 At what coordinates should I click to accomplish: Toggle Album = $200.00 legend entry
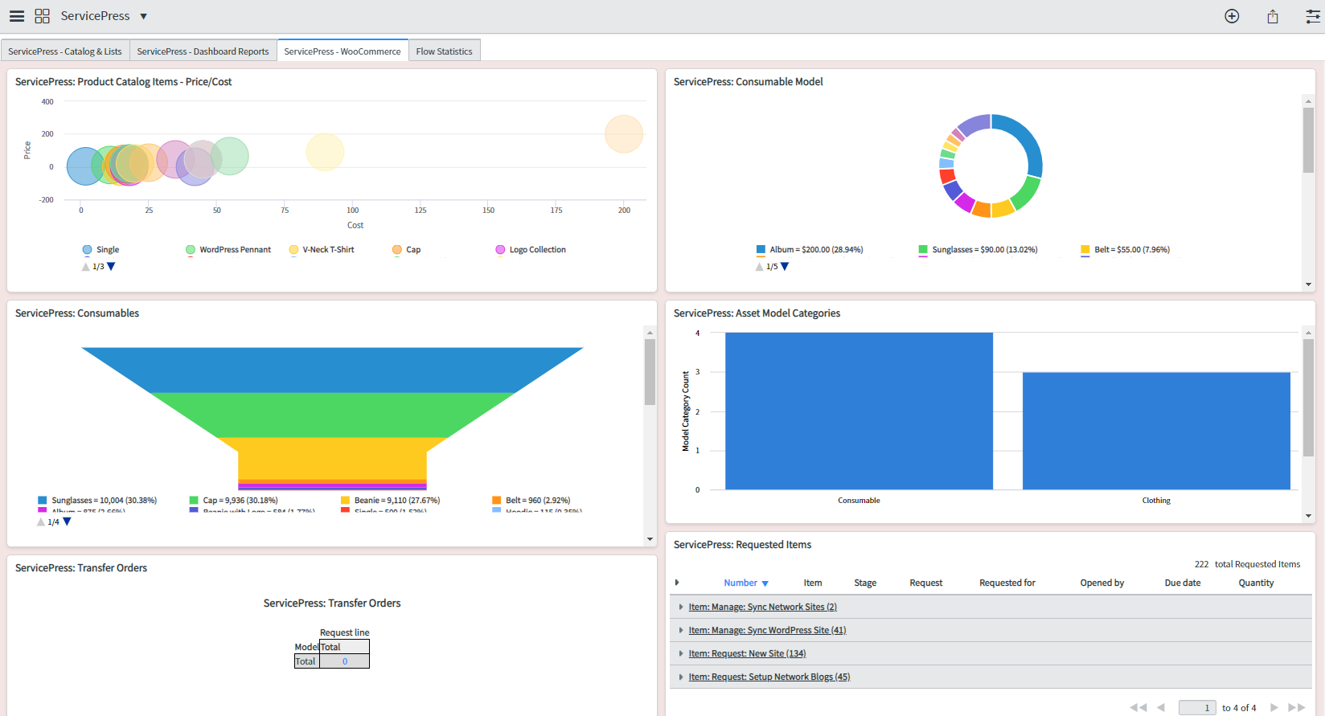point(810,250)
